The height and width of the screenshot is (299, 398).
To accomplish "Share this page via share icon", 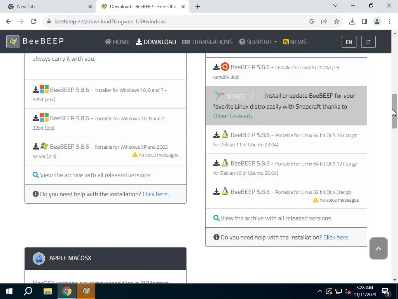I will [x=324, y=22].
